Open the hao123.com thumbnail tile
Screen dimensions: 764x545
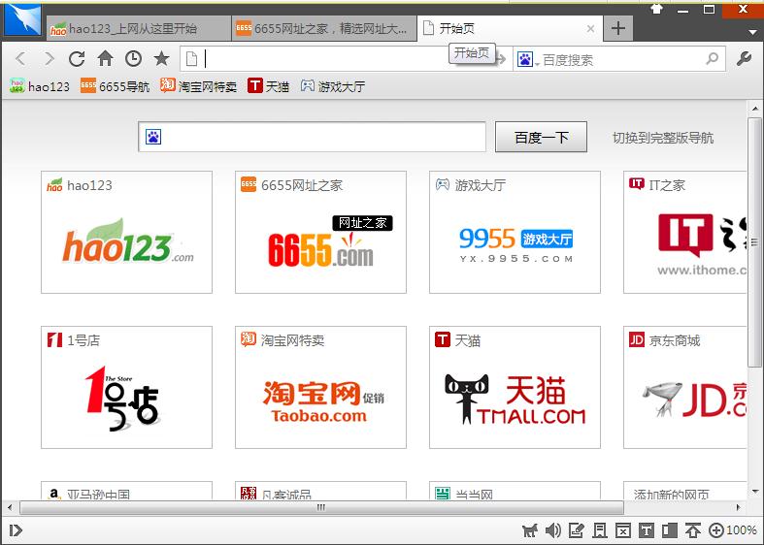click(x=126, y=232)
